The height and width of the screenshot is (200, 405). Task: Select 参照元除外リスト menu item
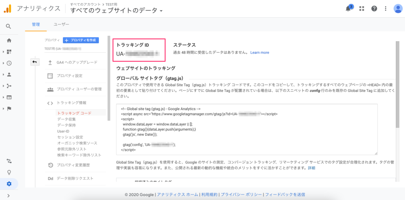click(x=72, y=149)
